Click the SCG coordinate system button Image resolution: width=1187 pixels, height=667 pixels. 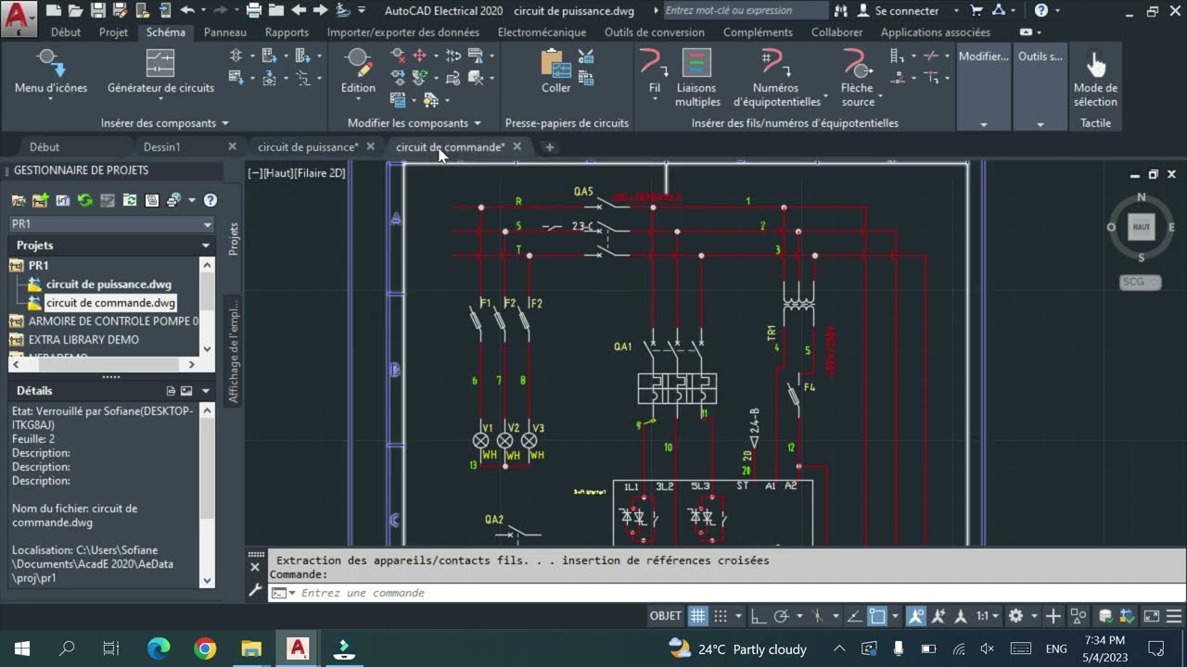click(1141, 282)
